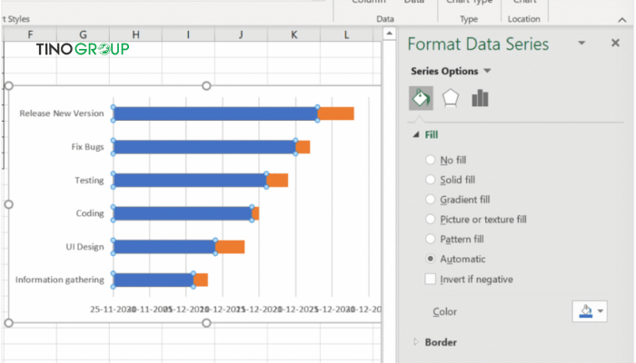Click the 'UI Design' axis label
This screenshot has width=636, height=363.
(84, 247)
